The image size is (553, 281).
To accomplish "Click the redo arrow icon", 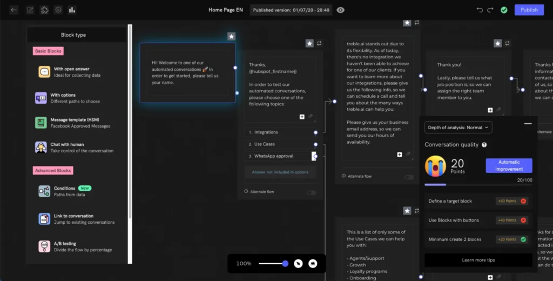I will 490,10.
